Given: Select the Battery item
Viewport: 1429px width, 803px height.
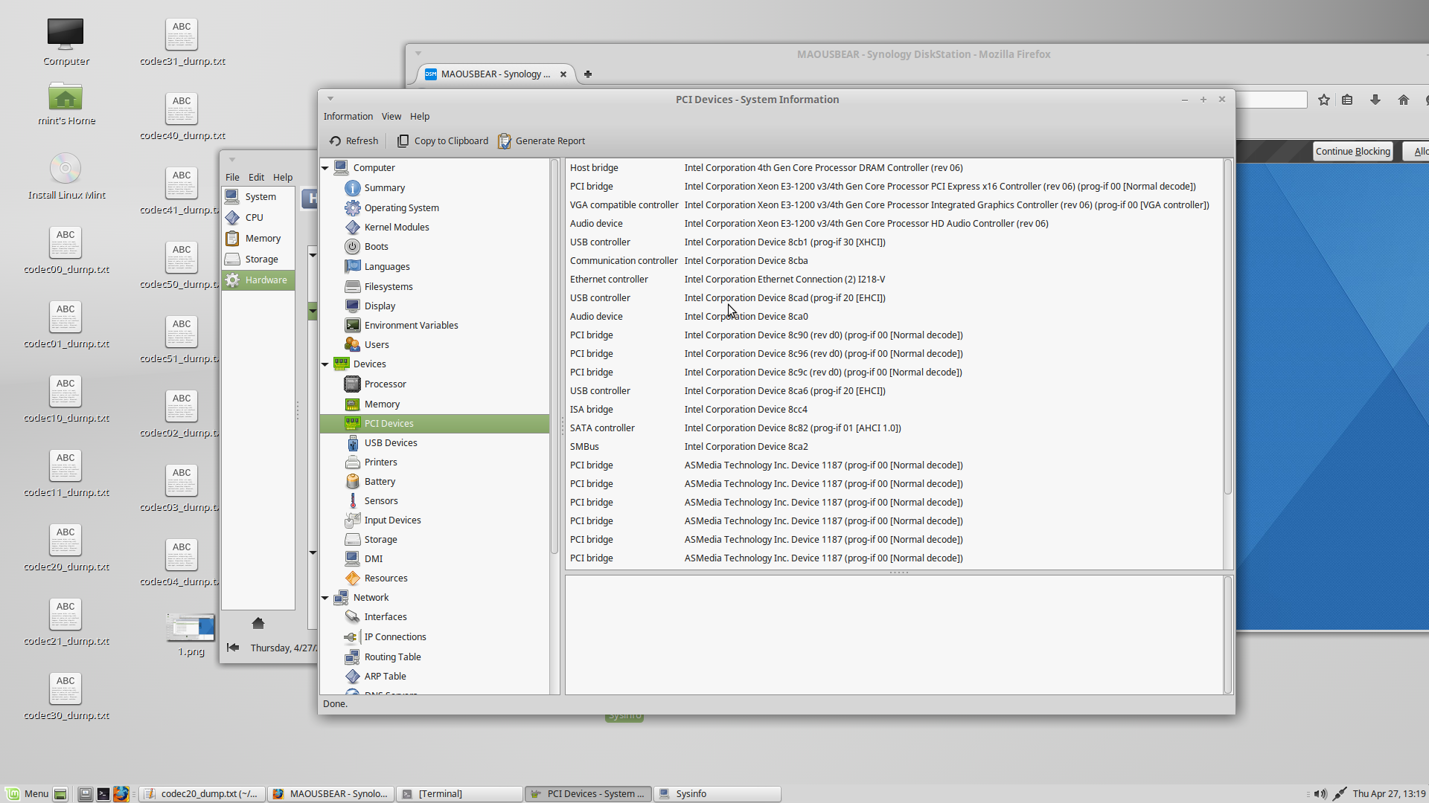Looking at the screenshot, I should pos(380,482).
